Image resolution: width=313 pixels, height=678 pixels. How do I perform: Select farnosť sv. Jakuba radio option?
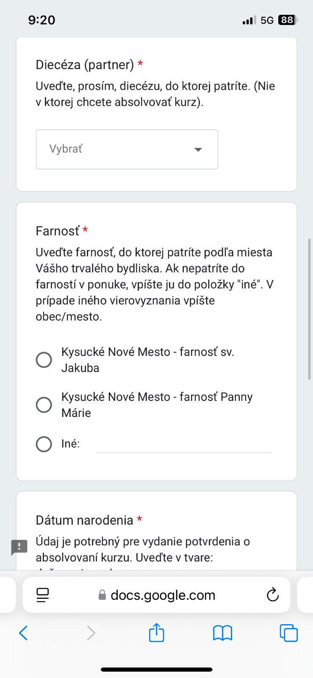click(44, 360)
